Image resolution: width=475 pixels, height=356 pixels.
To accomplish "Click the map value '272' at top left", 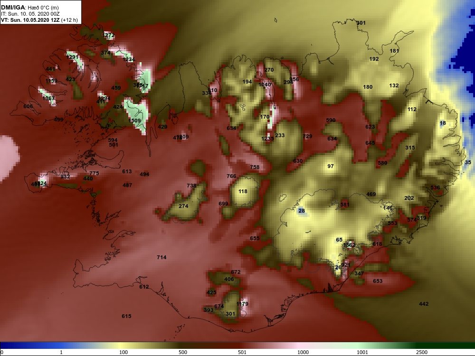I will (109, 35).
